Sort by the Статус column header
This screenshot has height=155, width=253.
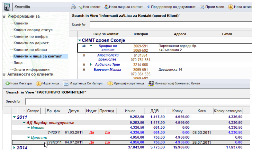tap(33, 111)
